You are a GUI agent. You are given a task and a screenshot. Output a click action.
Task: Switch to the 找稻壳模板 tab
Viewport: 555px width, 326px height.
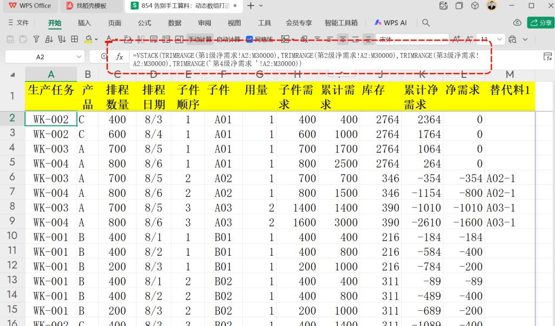(91, 5)
